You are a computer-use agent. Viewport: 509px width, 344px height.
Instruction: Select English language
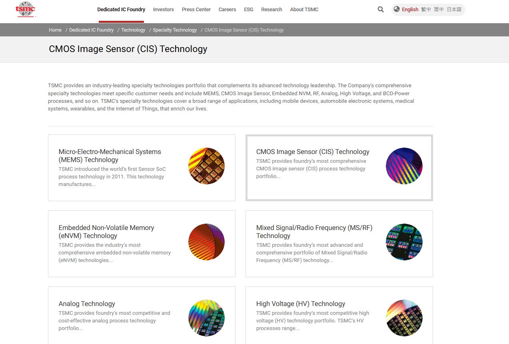410,9
